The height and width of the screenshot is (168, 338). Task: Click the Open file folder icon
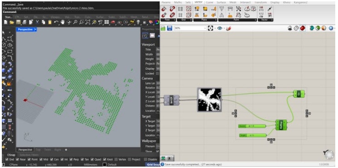point(12,22)
